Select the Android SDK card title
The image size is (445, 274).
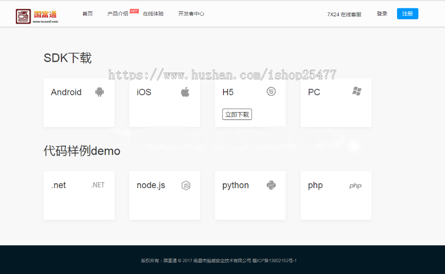[66, 92]
